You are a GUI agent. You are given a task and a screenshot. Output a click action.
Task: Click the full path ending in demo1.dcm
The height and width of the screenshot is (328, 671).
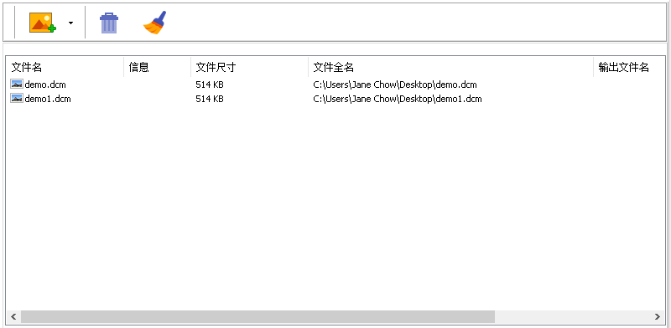(398, 99)
